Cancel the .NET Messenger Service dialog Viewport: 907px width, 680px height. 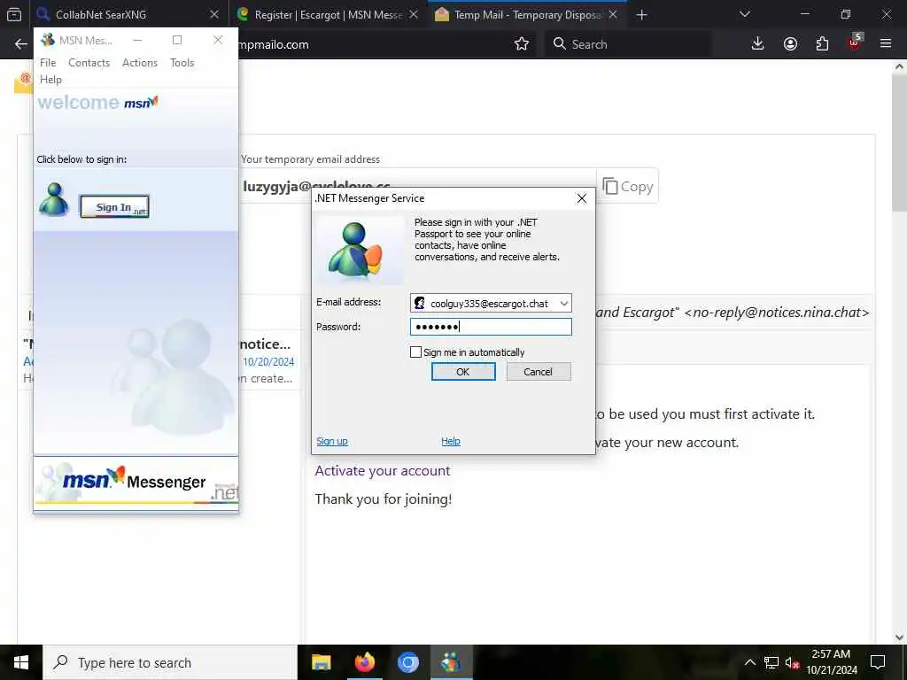(x=538, y=372)
